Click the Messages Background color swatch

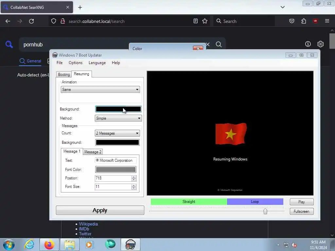tap(117, 142)
